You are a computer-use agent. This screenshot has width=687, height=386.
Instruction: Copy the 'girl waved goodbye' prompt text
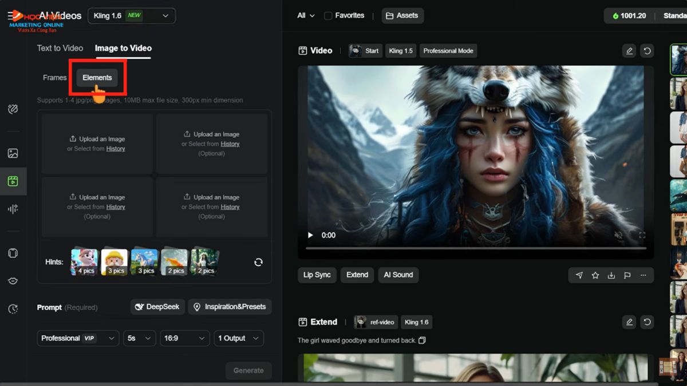pyautogui.click(x=422, y=340)
